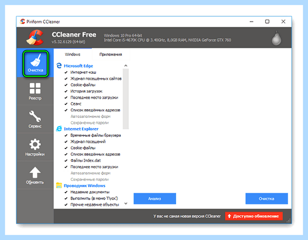Minimize the CCleaner window
308x240 pixels.
tap(252, 22)
